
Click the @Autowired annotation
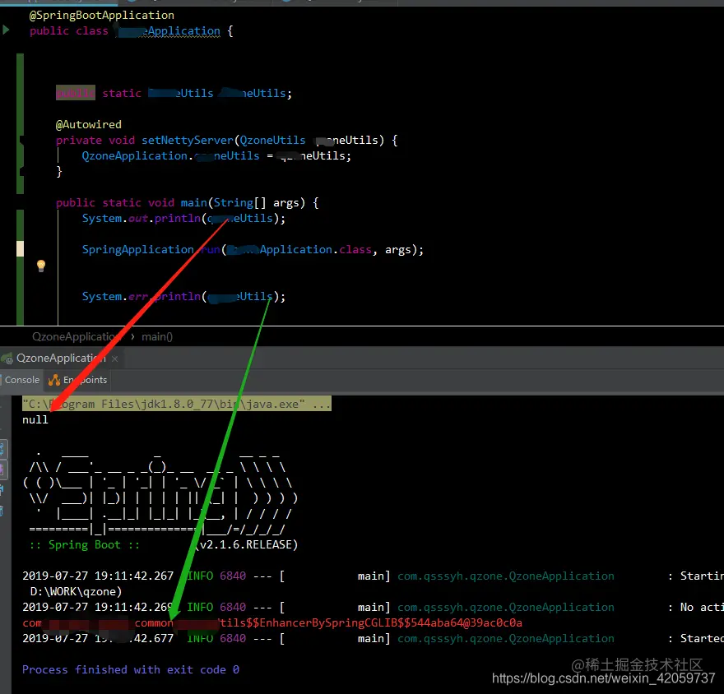point(89,125)
